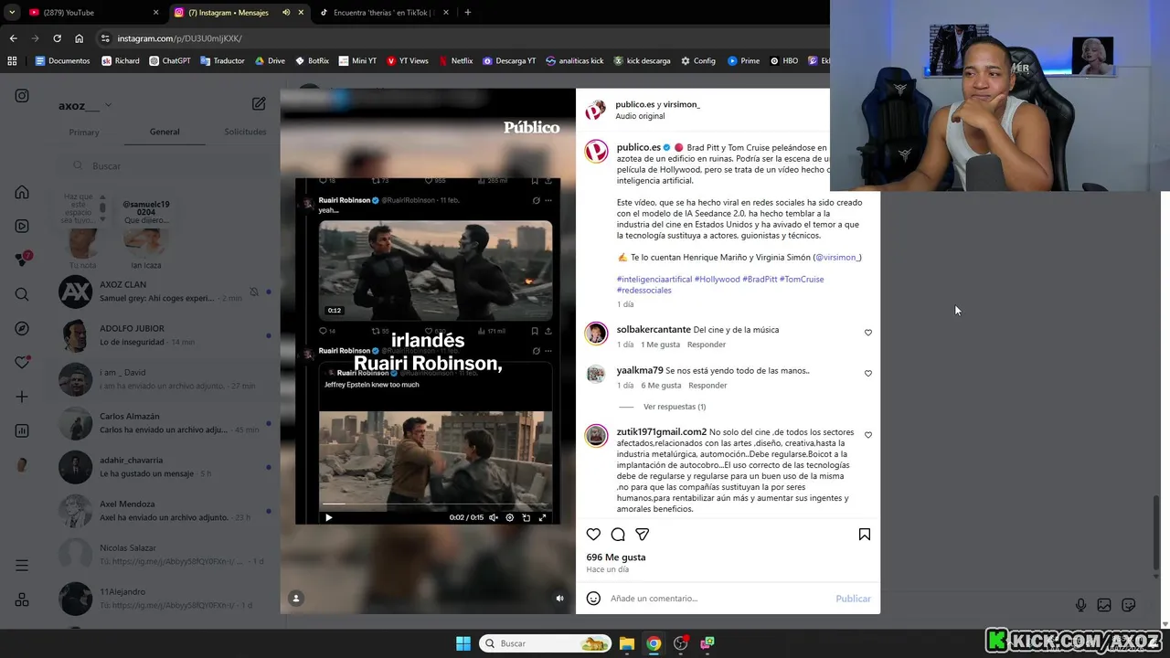Open Messages icon with red badge in sidebar
The width and height of the screenshot is (1170, 658).
click(22, 260)
